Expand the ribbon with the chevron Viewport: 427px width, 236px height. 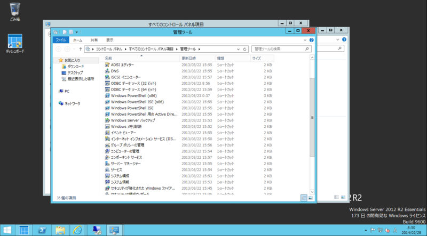(305, 40)
